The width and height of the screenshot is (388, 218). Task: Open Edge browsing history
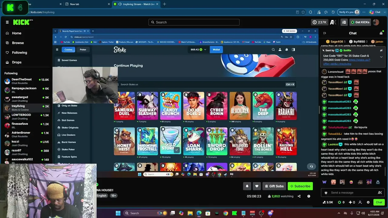coord(333,12)
